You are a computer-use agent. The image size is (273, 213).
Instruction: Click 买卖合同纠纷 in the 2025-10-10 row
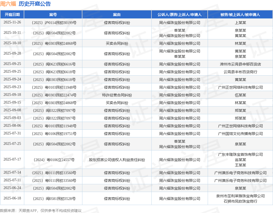point(117,43)
